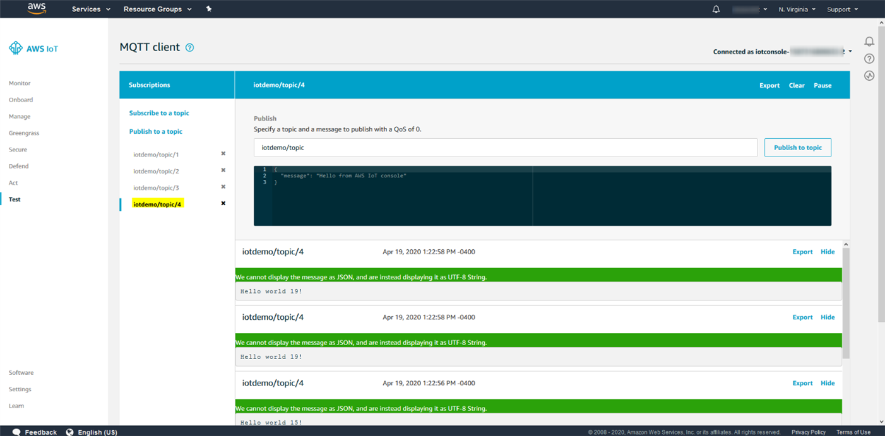The height and width of the screenshot is (436, 885).
Task: Click Clear in the blue header bar
Action: coord(797,85)
